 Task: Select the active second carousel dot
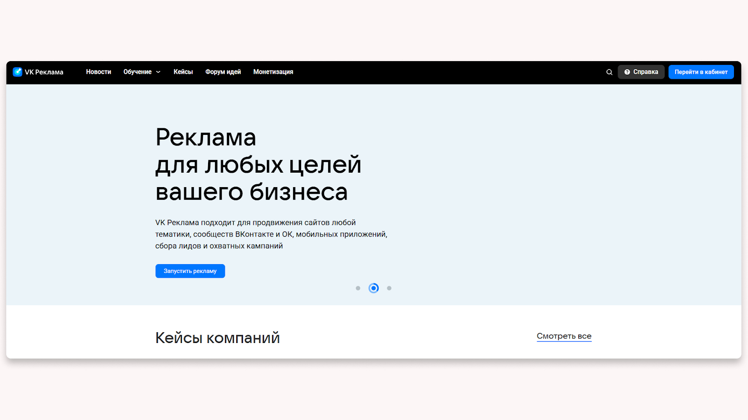(374, 288)
